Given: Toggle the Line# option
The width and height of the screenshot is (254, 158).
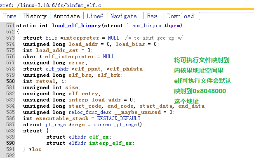Looking at the screenshot, I should point(95,16).
